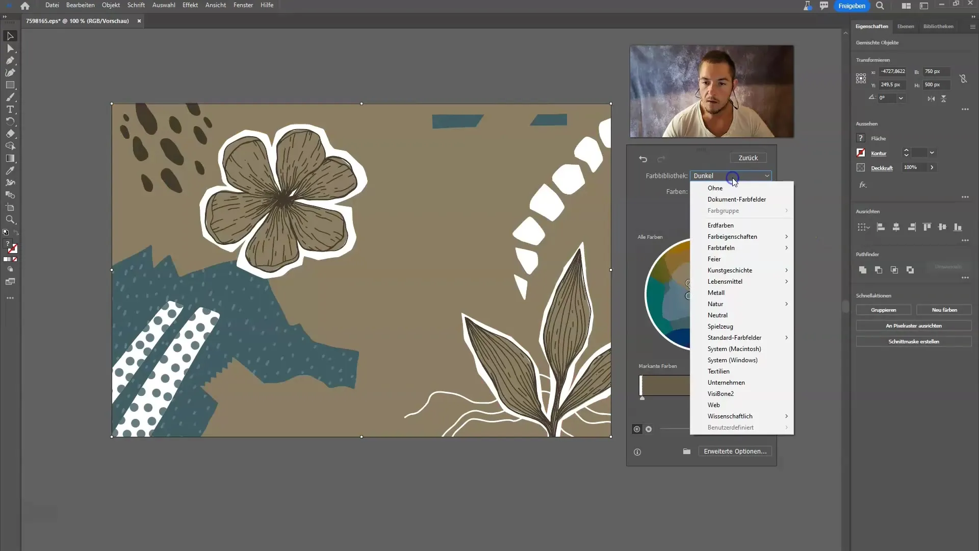Expand the Natur submenu
The image size is (979, 551).
742,304
